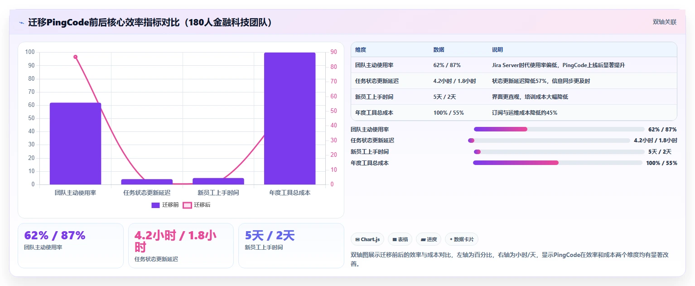Click the 进度 tag chip

tap(429, 239)
